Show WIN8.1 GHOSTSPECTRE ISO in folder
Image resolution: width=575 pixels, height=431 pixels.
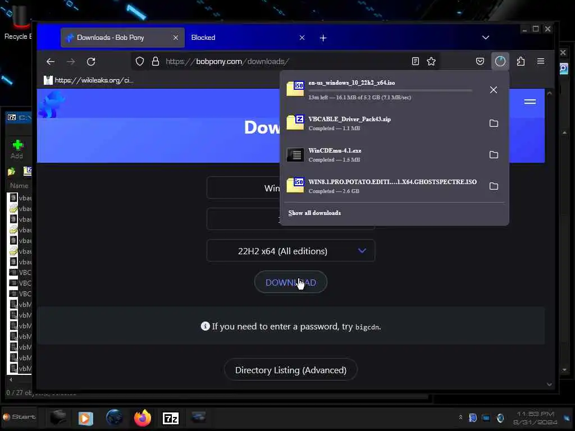[494, 186]
